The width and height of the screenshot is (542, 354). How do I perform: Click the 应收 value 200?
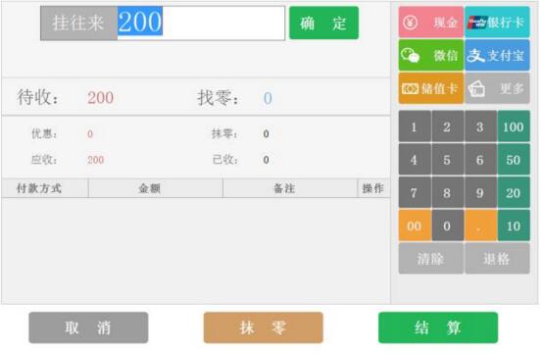click(x=95, y=160)
